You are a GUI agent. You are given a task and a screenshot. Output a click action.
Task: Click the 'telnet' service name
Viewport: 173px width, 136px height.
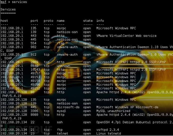pos(62,133)
